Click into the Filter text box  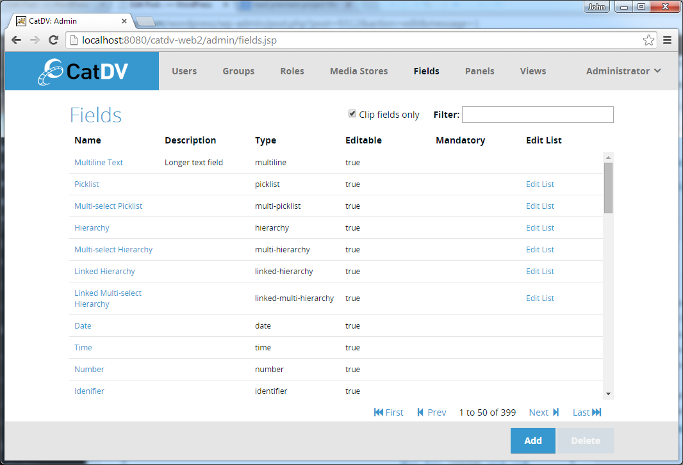click(x=538, y=115)
